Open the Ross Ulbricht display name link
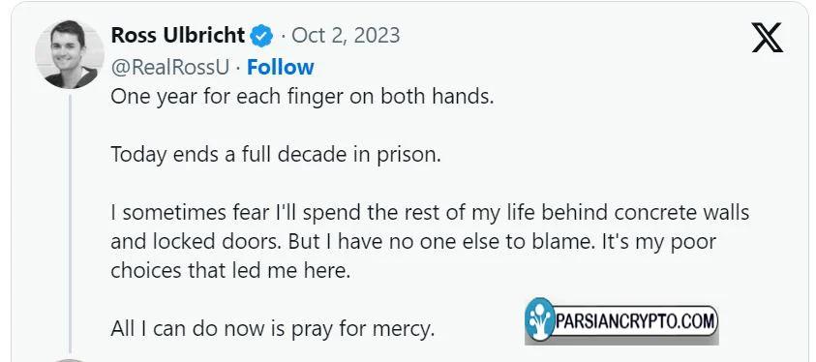 (178, 36)
